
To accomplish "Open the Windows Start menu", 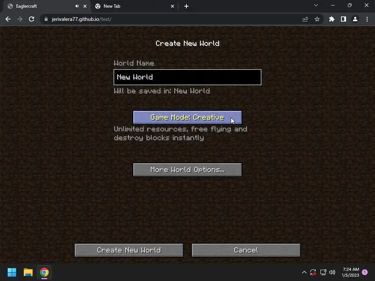I will coord(12,272).
